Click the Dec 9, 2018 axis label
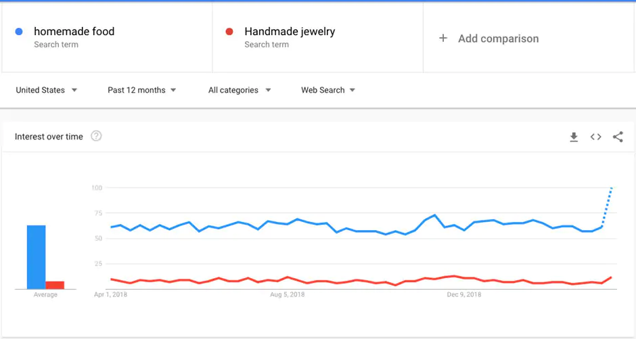 pos(464,295)
